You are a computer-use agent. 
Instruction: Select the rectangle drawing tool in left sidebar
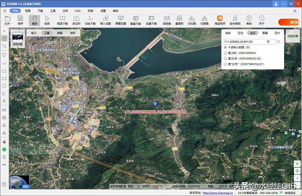click(x=4, y=78)
